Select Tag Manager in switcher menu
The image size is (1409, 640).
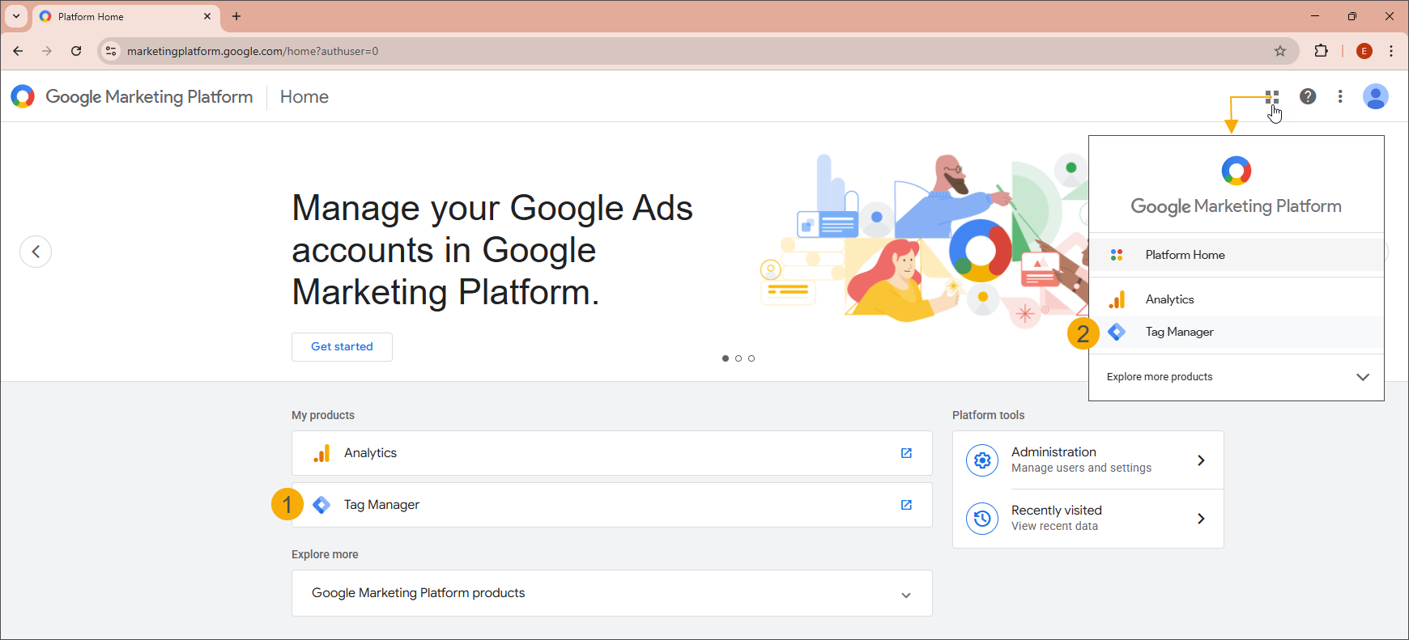pos(1236,332)
